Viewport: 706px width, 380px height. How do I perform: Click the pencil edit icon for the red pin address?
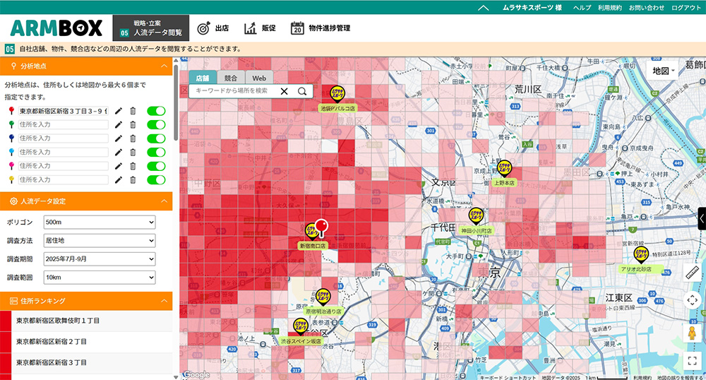click(x=119, y=111)
